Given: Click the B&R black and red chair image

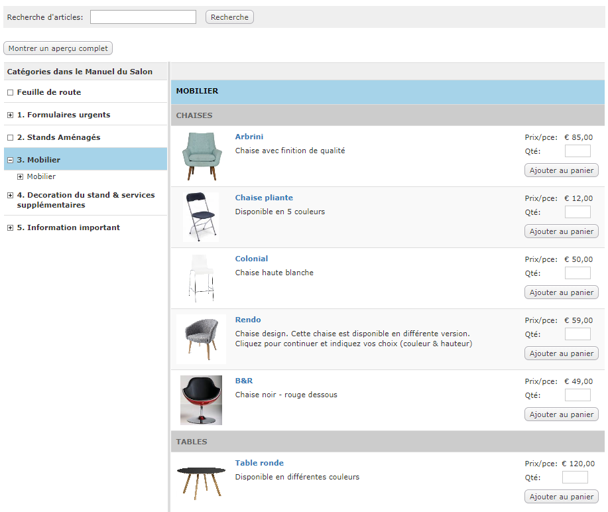Looking at the screenshot, I should pos(202,401).
